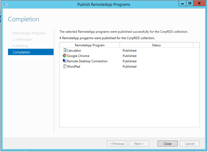
Task: Sort by RemoteApp Program column header
Action: (90, 45)
